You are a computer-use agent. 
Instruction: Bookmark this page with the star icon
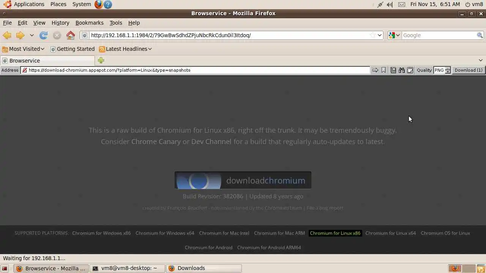(x=373, y=35)
